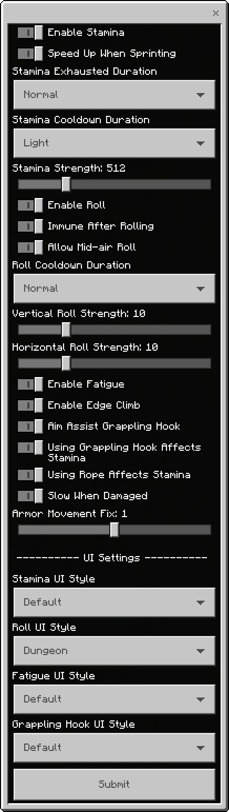Enable Slow When Damaged
The height and width of the screenshot is (812, 229).
click(x=29, y=496)
